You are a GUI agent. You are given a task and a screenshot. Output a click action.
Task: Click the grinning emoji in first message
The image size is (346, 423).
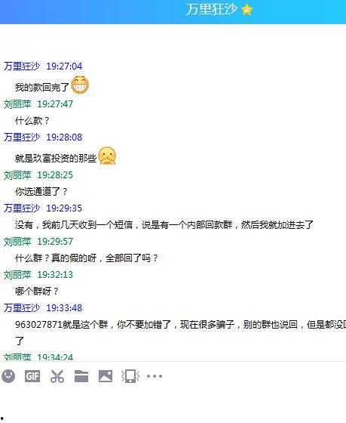click(x=80, y=85)
